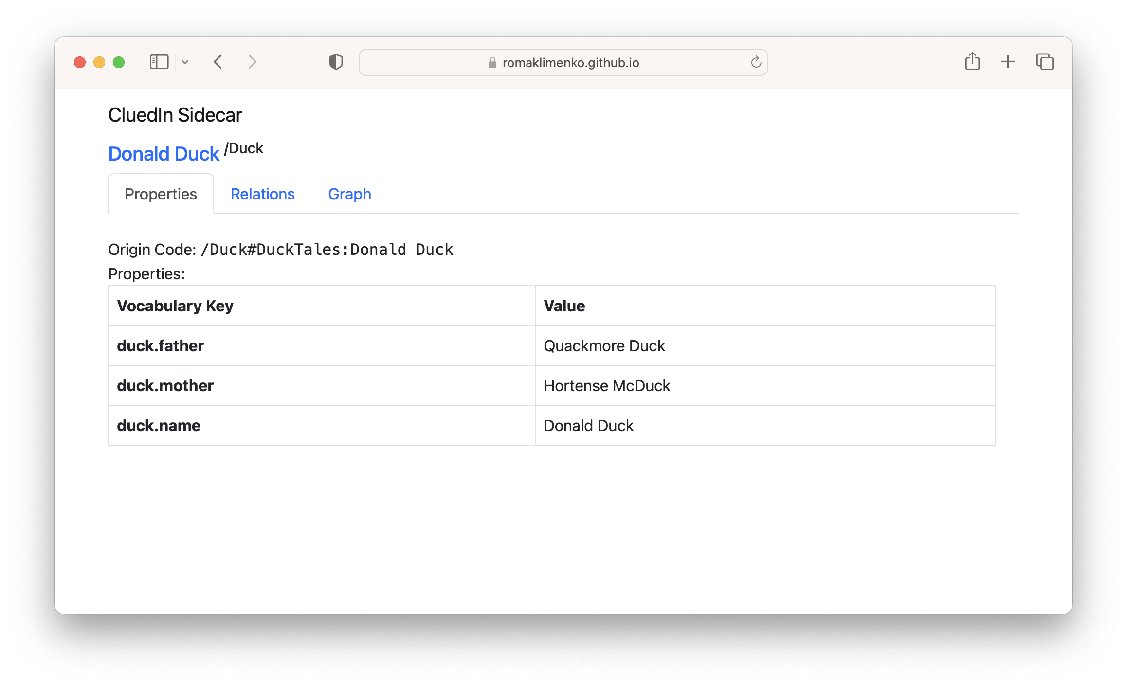The image size is (1127, 686).
Task: Open the Donald Duck heading link
Action: click(164, 154)
